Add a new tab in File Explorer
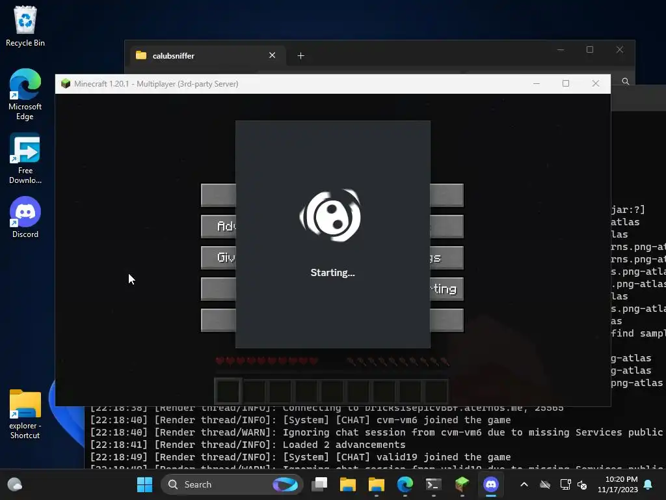 coord(300,56)
